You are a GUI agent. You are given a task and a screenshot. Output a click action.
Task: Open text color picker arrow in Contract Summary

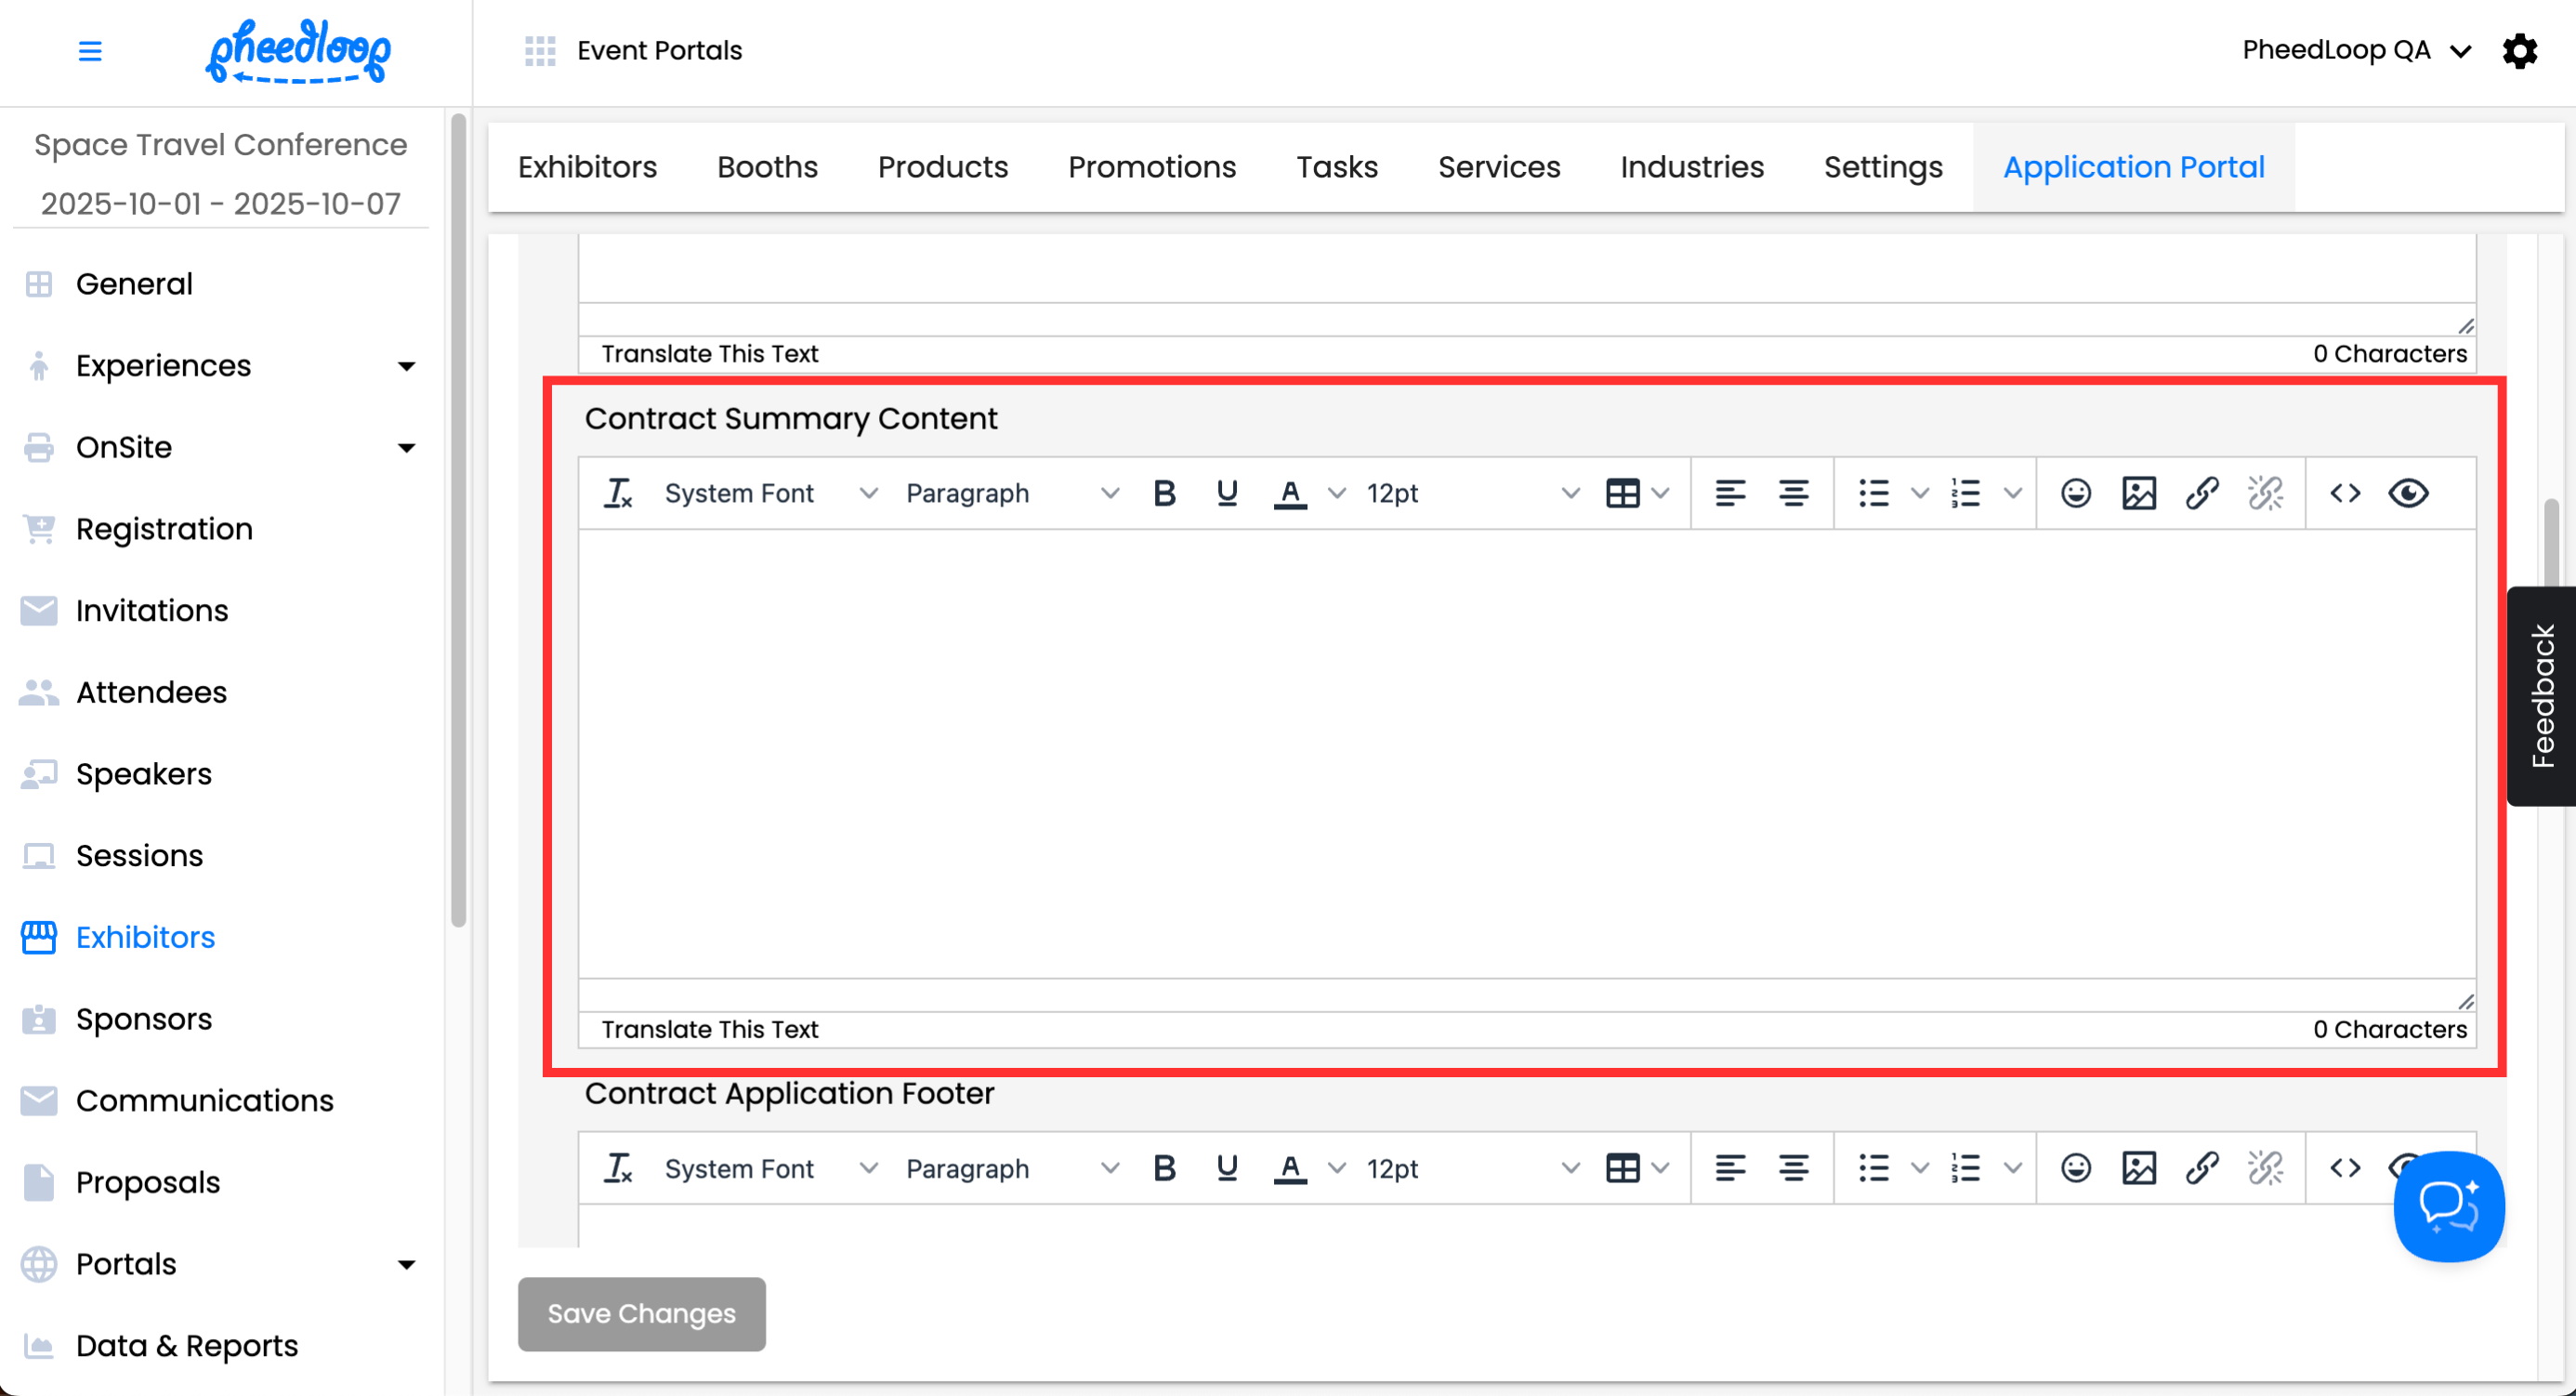(1336, 493)
